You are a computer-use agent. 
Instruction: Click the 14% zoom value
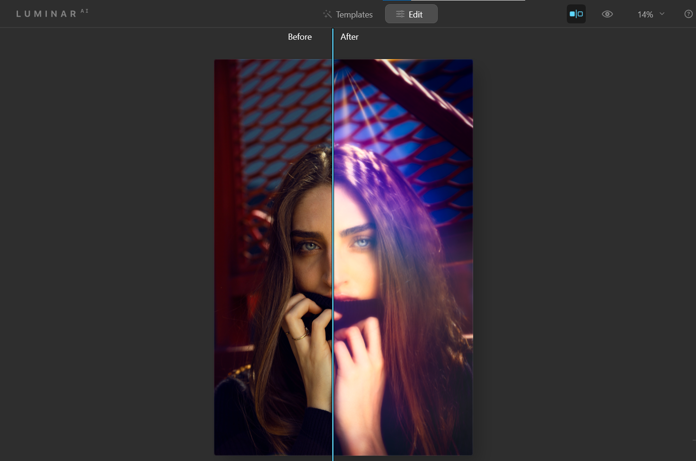pos(645,15)
